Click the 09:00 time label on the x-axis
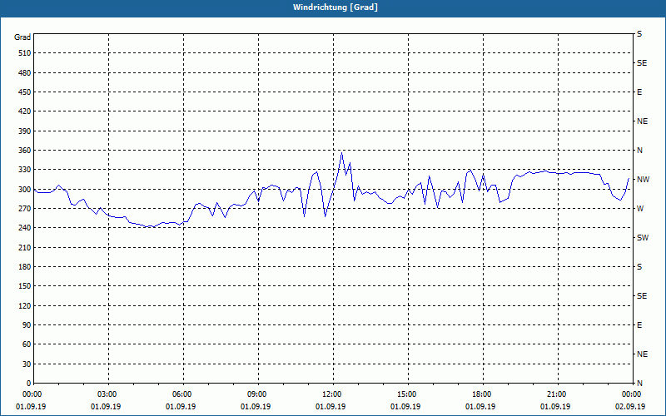This screenshot has width=666, height=416. (257, 394)
